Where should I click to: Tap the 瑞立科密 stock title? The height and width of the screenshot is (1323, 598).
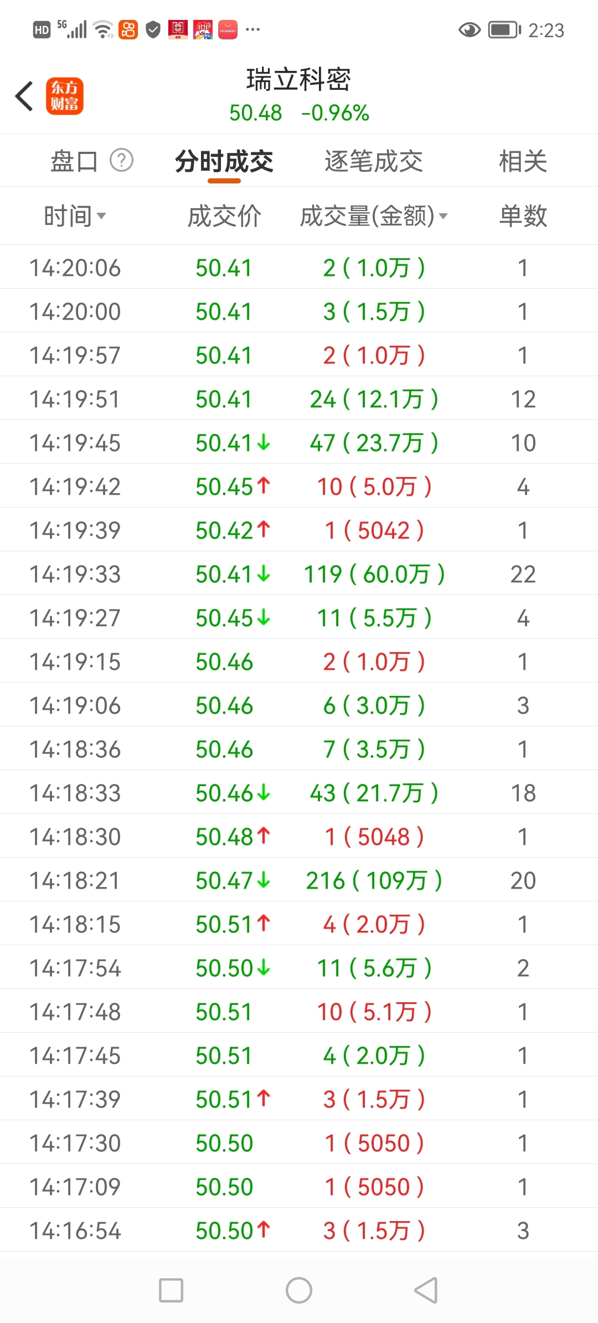pyautogui.click(x=299, y=79)
